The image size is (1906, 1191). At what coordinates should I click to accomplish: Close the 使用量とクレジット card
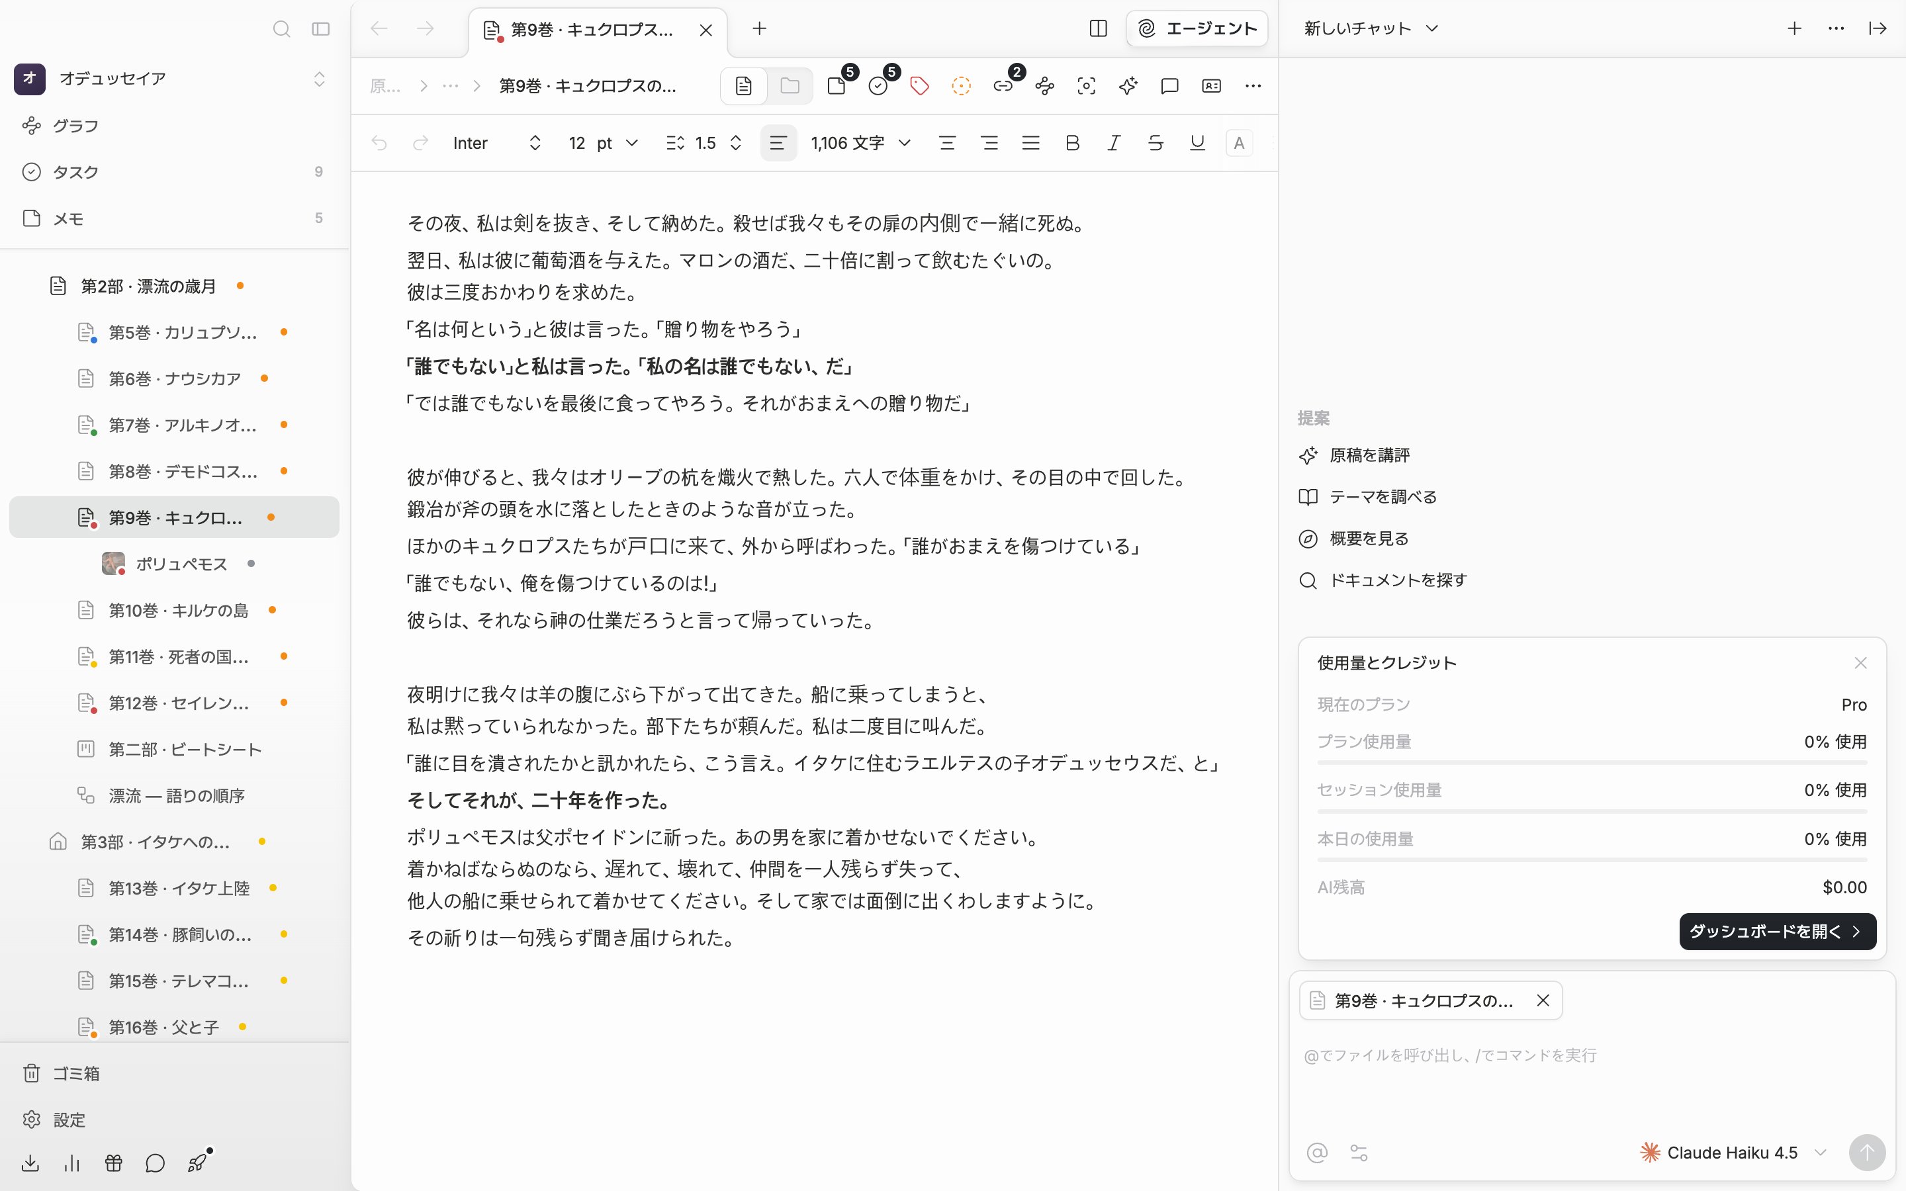tap(1860, 663)
